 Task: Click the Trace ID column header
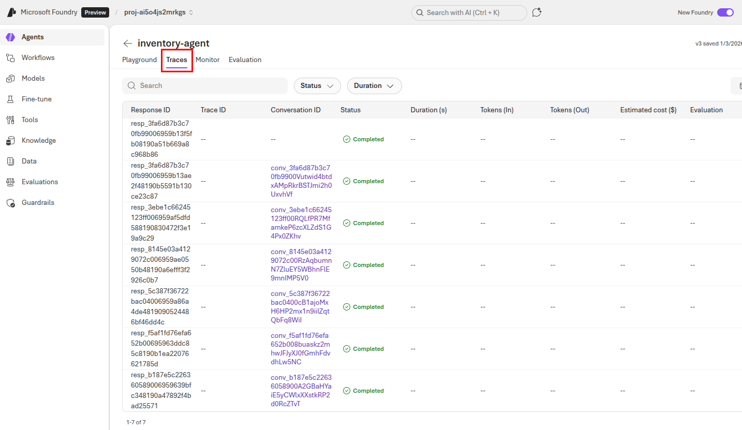pos(213,110)
